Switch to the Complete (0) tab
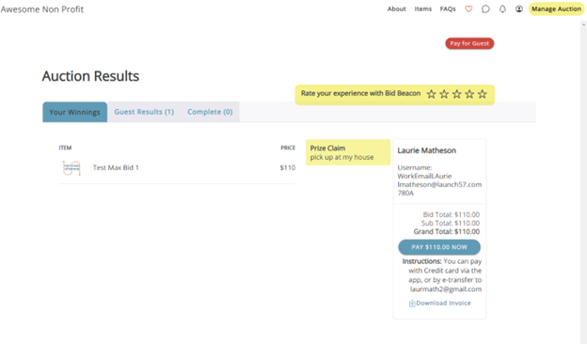 tap(210, 112)
